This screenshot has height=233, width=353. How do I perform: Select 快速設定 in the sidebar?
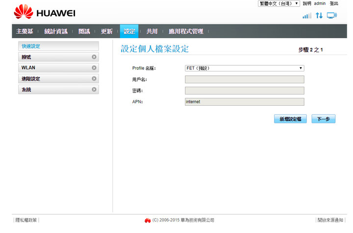(58, 46)
